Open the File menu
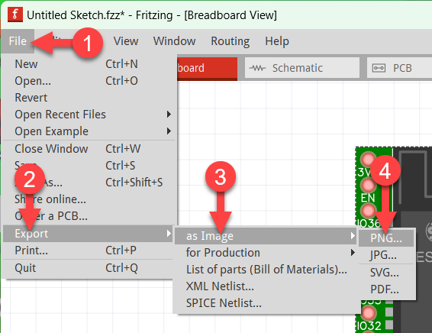This screenshot has height=333, width=432. (18, 41)
